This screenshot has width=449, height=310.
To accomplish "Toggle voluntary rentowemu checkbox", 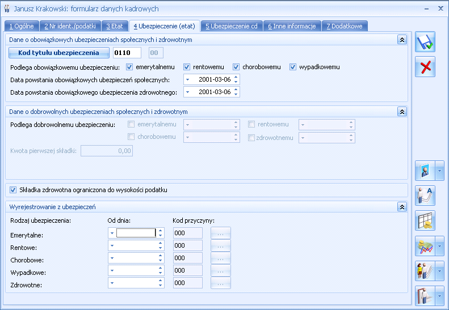I will pyautogui.click(x=251, y=124).
